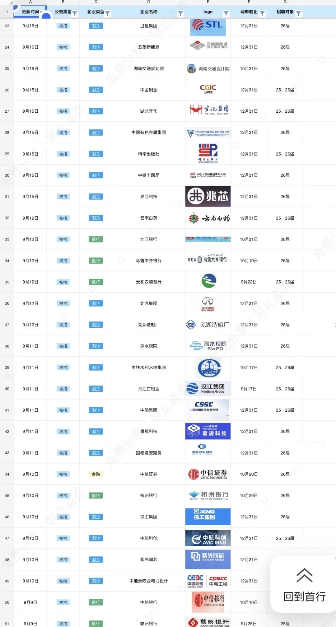Open the filter for 企业名称 column
The image size is (336, 627).
point(180,14)
